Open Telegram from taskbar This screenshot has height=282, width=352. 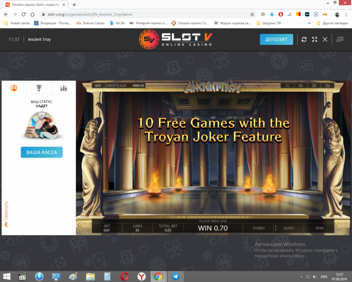(x=176, y=276)
